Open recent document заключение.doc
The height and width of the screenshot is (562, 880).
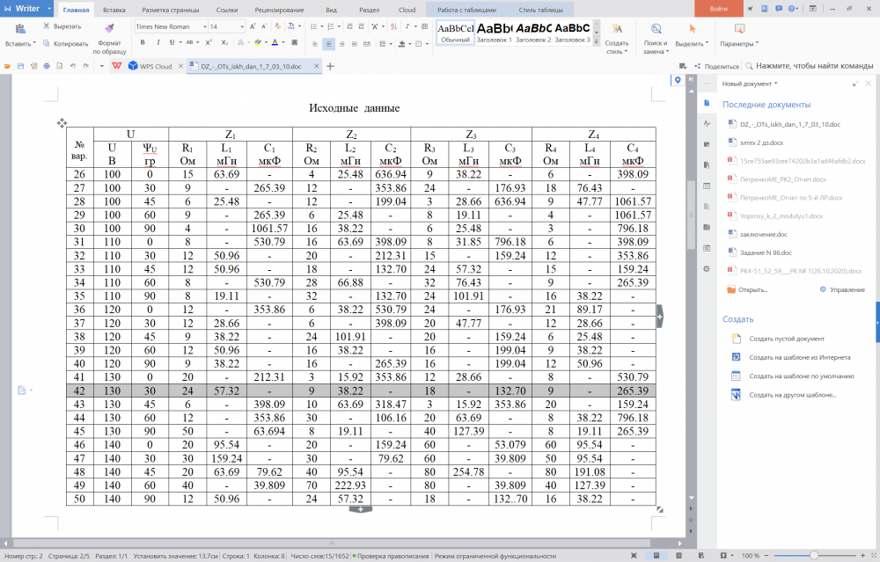tap(764, 234)
